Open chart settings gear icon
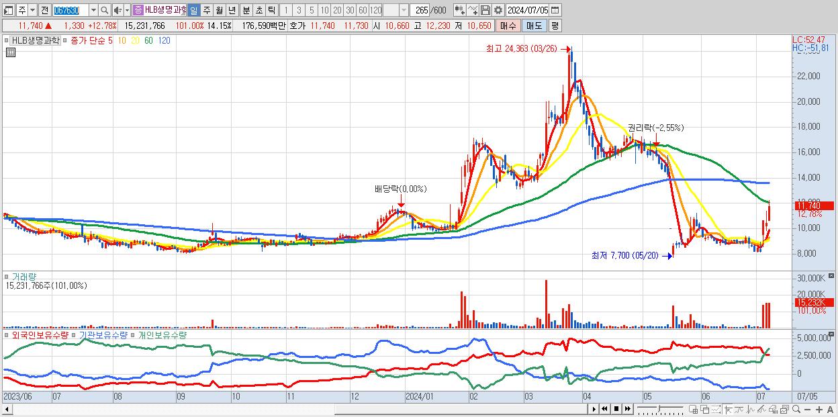 pos(498,10)
